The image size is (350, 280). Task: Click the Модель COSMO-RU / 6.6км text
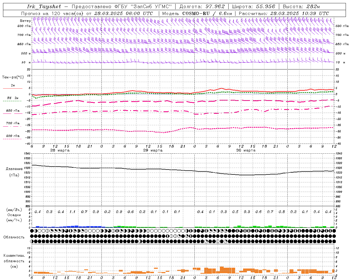[x=197, y=13]
